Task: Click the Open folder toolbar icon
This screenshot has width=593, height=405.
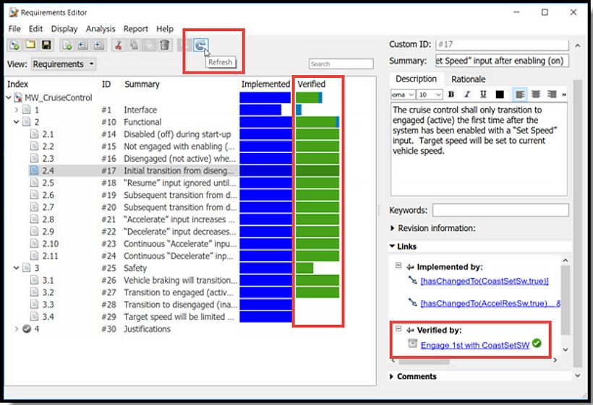Action: pyautogui.click(x=30, y=45)
